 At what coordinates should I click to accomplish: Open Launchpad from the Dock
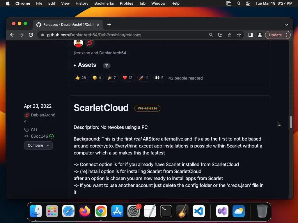tap(52, 211)
